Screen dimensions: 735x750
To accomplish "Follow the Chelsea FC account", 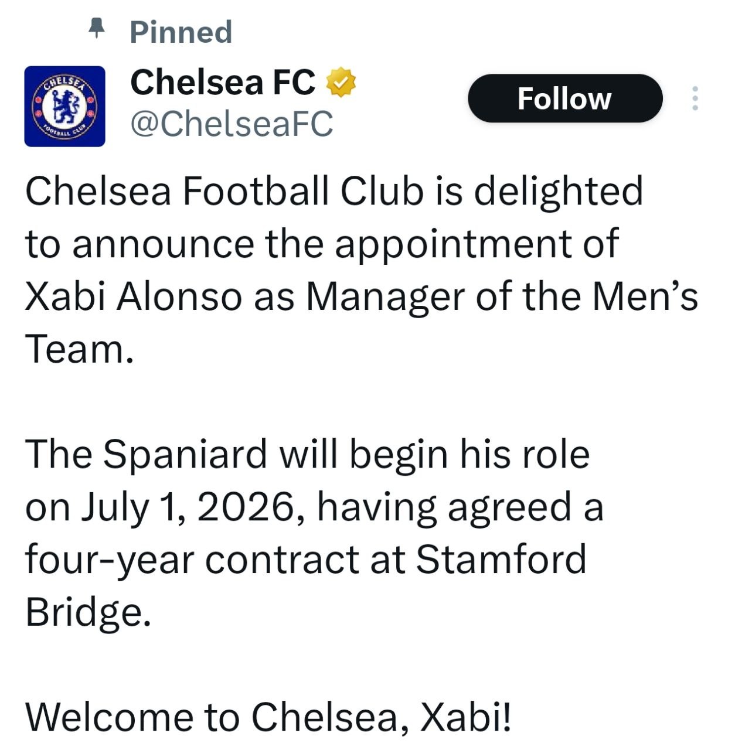I will (x=565, y=98).
